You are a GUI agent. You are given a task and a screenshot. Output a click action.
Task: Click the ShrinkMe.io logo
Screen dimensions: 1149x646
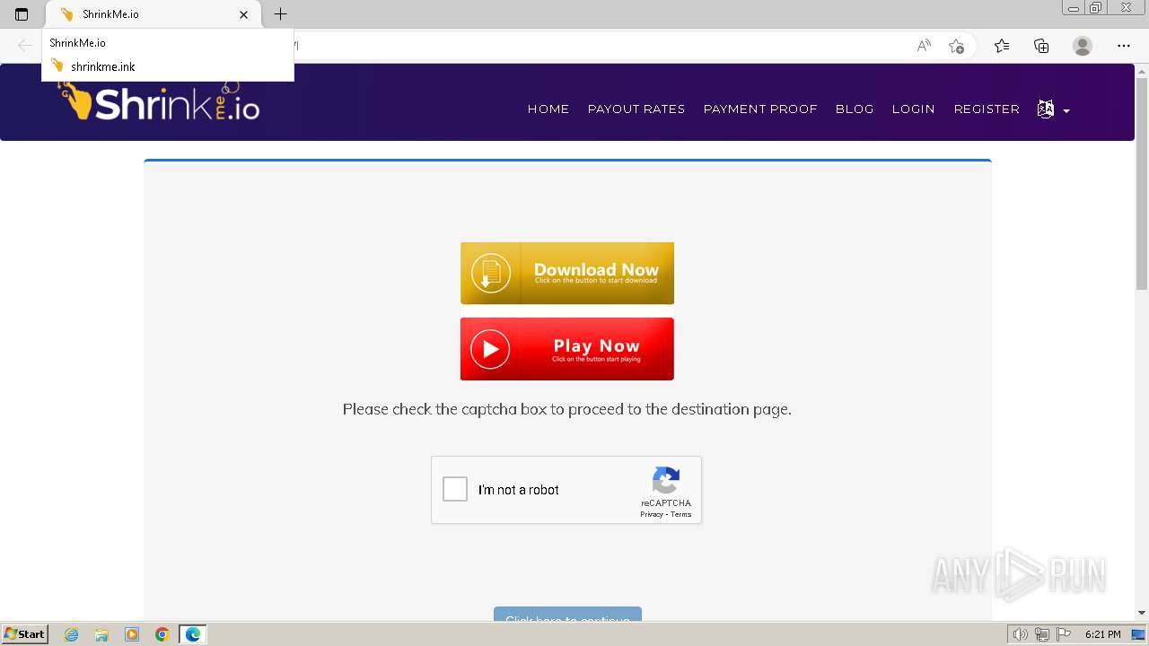click(159, 101)
